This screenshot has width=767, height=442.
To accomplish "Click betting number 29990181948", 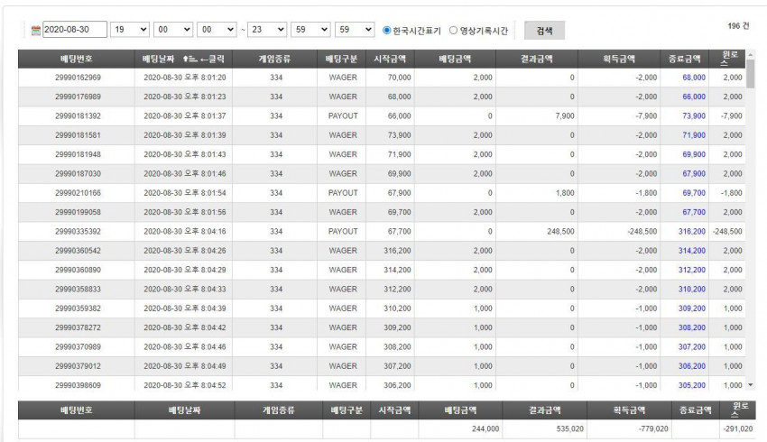I will [78, 154].
